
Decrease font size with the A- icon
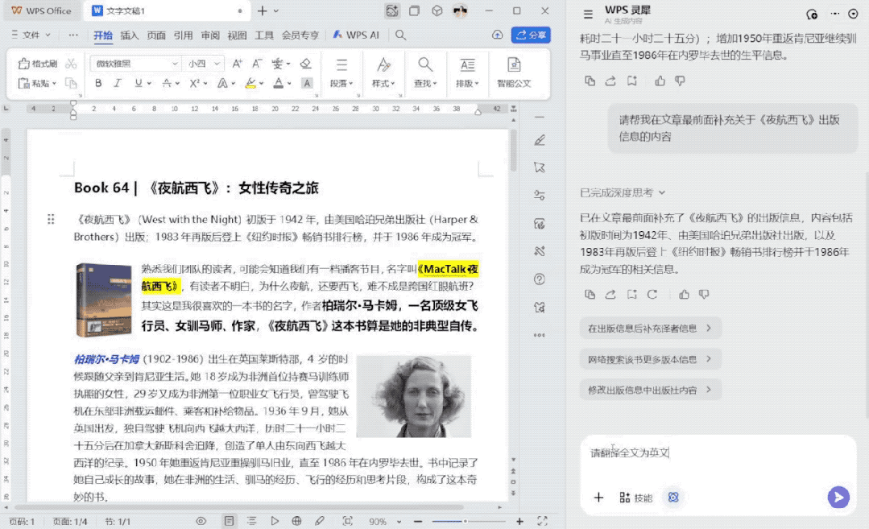pyautogui.click(x=257, y=64)
